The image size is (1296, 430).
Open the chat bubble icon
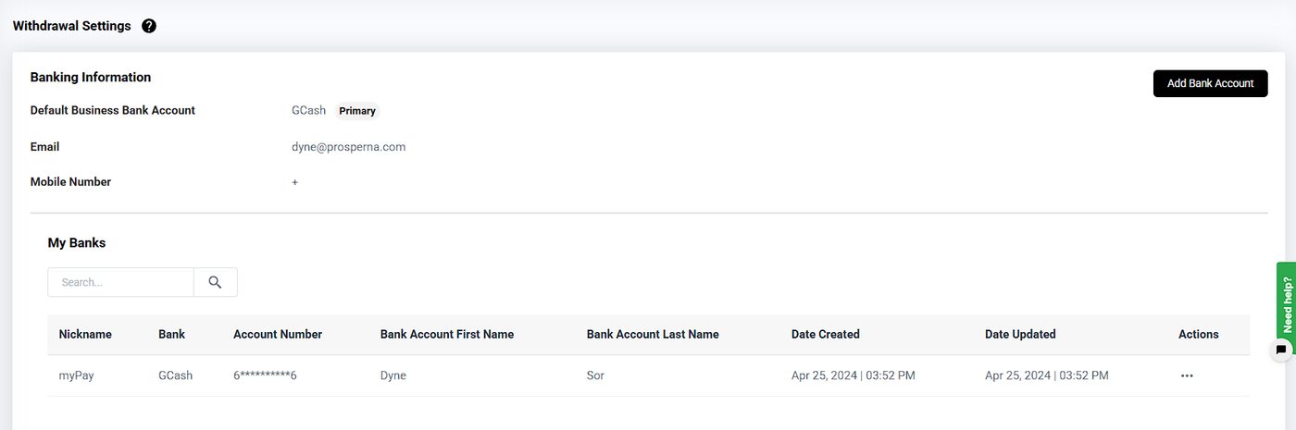[x=1280, y=350]
